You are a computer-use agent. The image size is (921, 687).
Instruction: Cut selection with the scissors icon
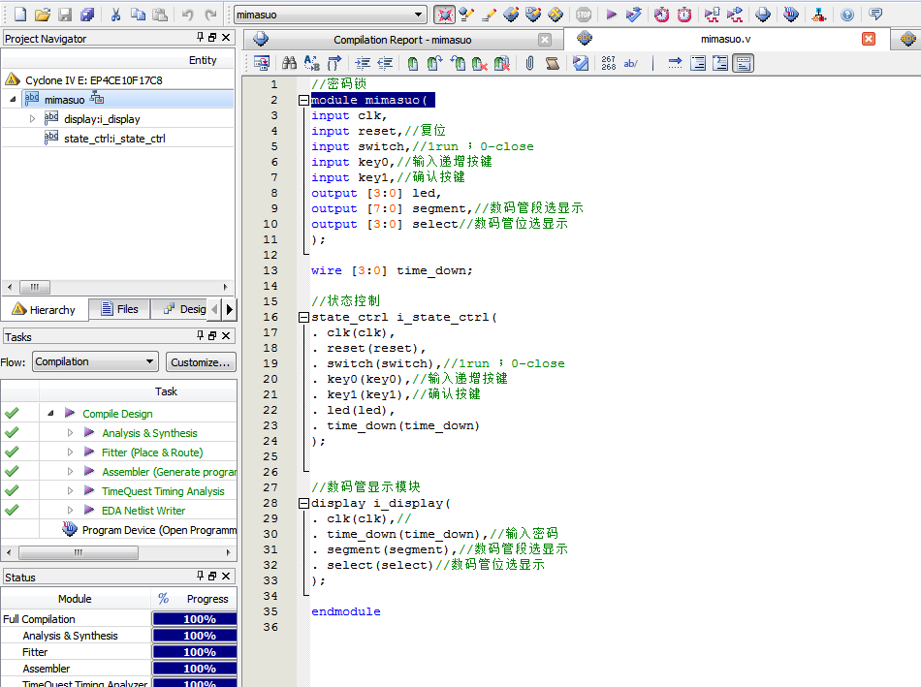tap(115, 15)
